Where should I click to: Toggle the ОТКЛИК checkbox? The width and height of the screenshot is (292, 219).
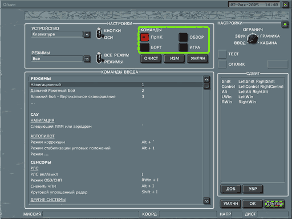click(x=222, y=64)
